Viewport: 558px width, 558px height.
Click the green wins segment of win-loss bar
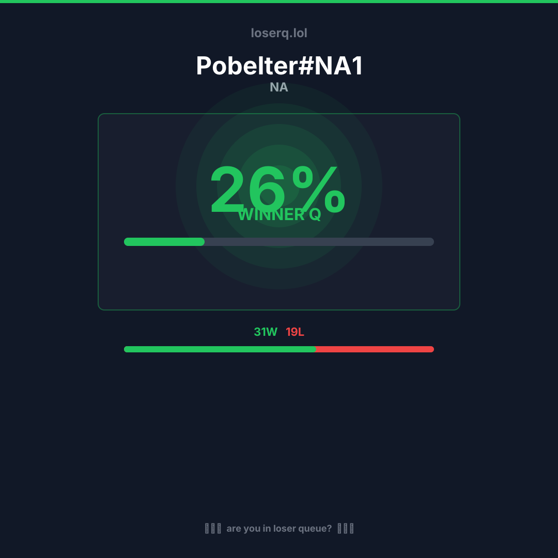tap(220, 349)
